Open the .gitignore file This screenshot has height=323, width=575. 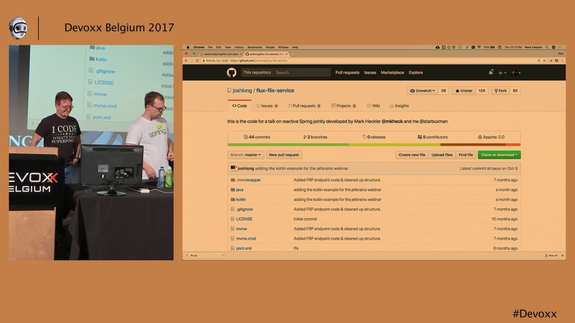pyautogui.click(x=245, y=210)
